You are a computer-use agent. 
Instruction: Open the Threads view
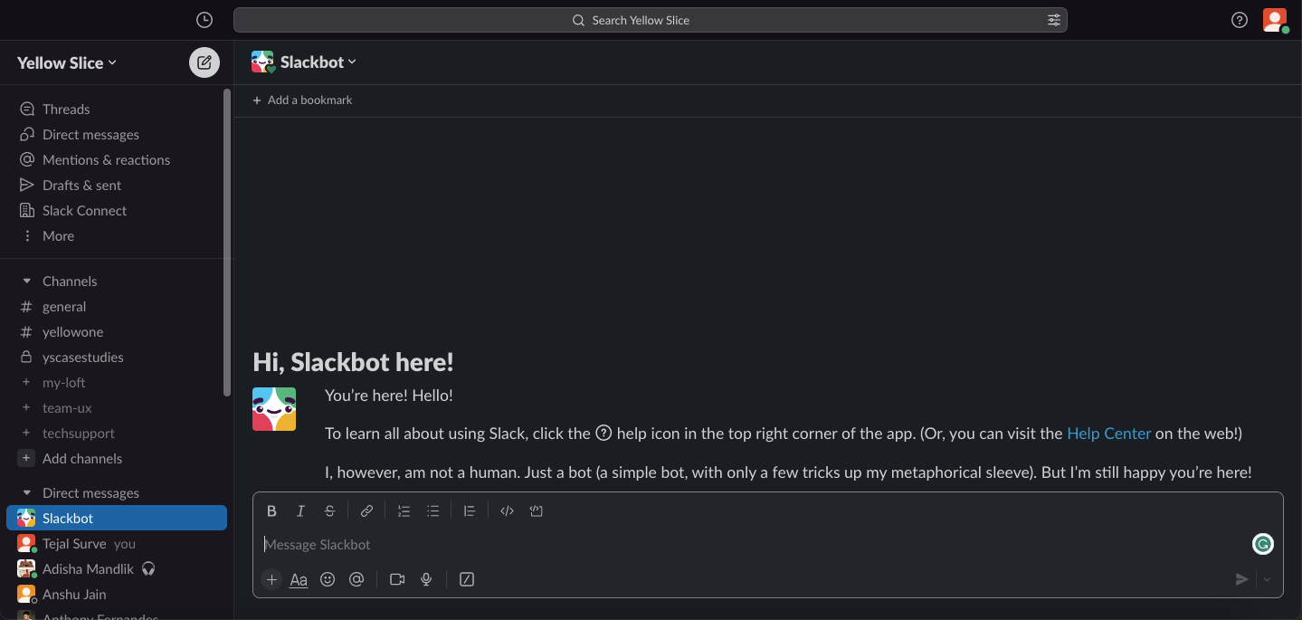[66, 110]
